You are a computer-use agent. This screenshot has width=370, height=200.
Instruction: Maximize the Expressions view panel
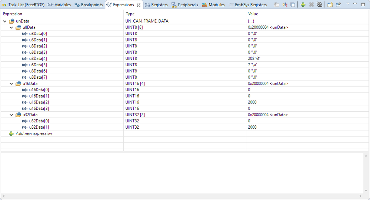click(363, 4)
